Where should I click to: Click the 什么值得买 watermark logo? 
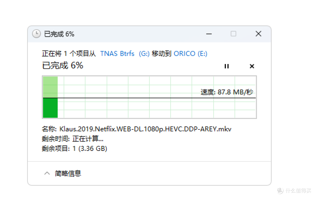pos(294,190)
